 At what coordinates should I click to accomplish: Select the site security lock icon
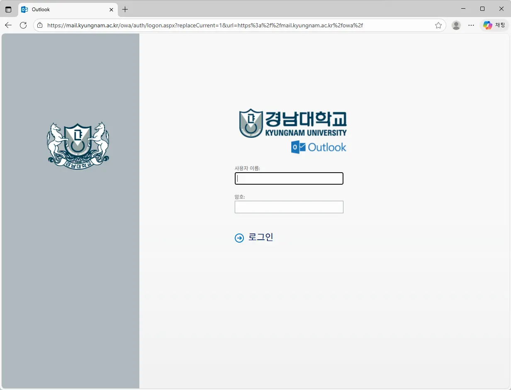(39, 25)
